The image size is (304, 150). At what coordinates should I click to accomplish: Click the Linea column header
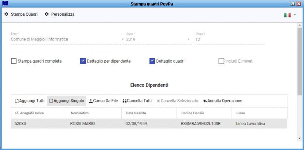point(260,113)
